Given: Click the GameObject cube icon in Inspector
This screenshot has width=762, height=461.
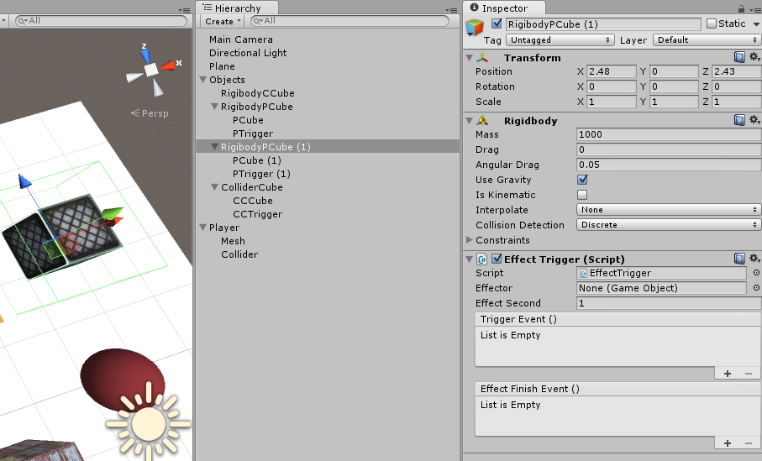Looking at the screenshot, I should click(475, 27).
